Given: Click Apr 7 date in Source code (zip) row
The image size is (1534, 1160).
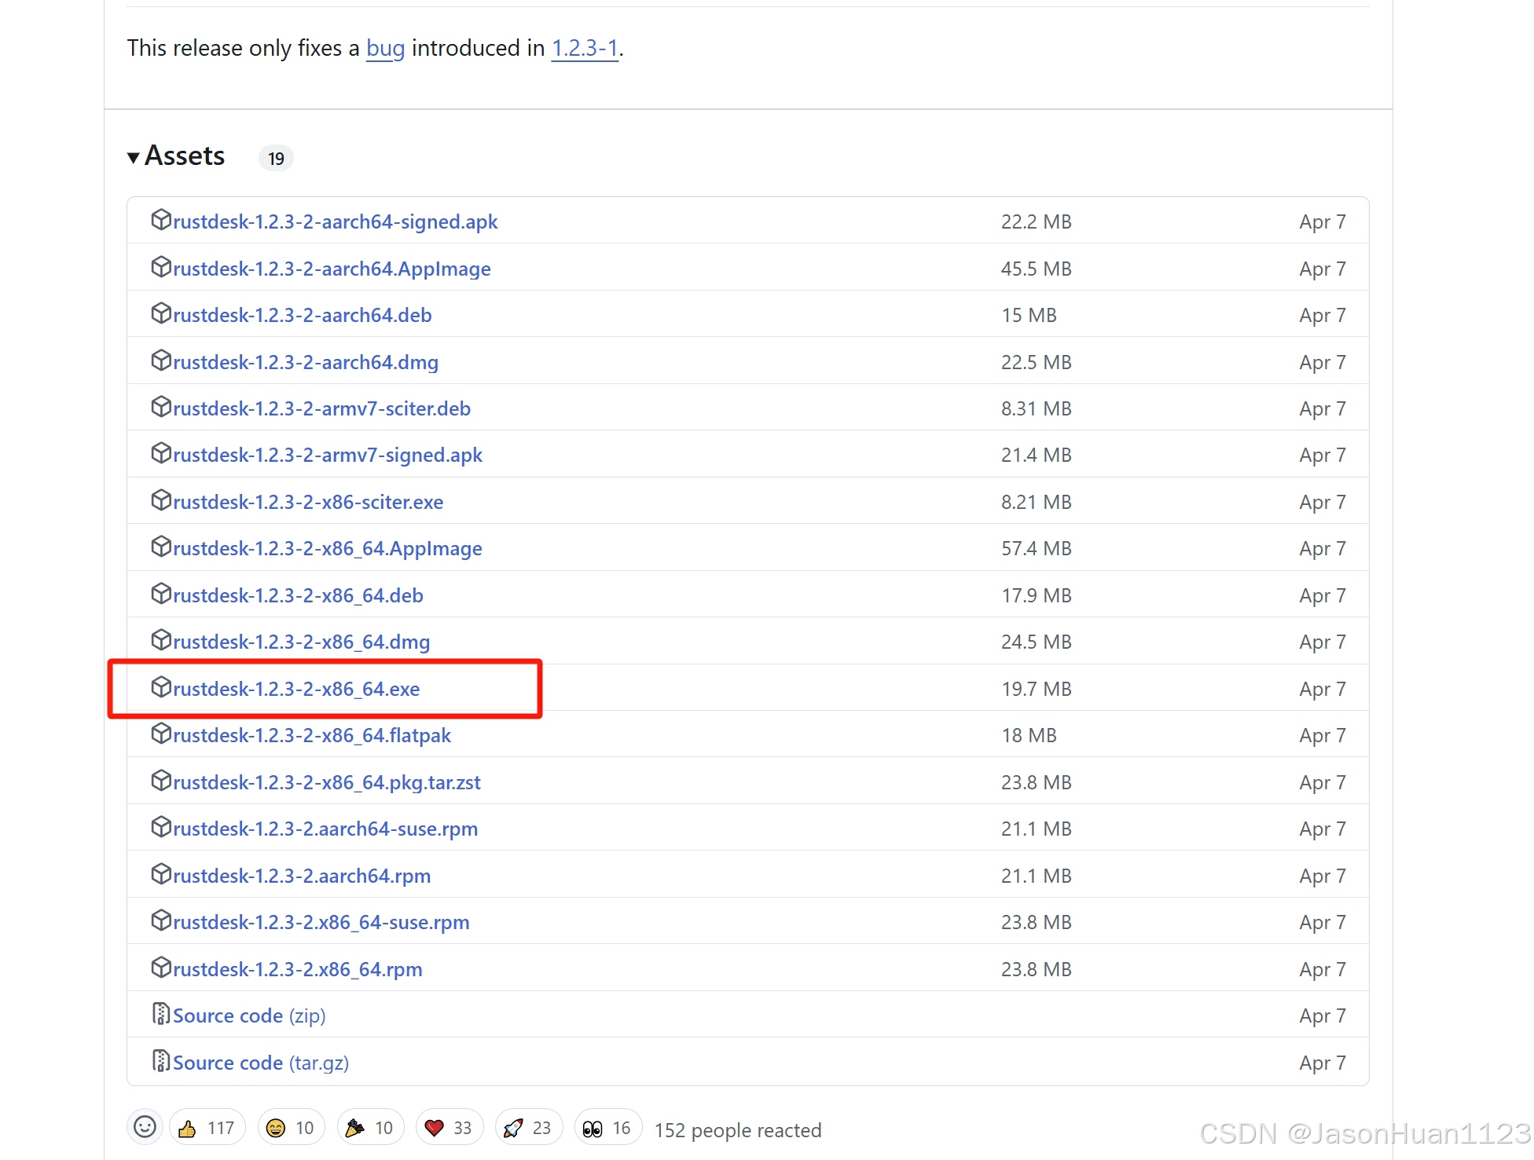Looking at the screenshot, I should point(1323,1016).
